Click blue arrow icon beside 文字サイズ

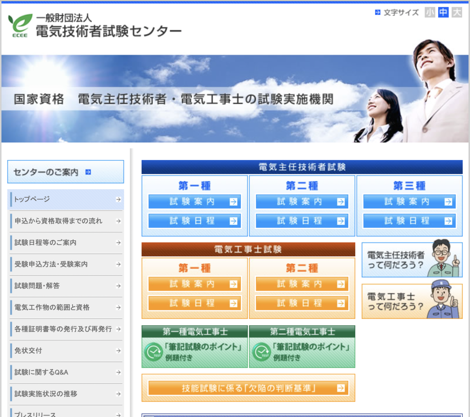(x=378, y=13)
